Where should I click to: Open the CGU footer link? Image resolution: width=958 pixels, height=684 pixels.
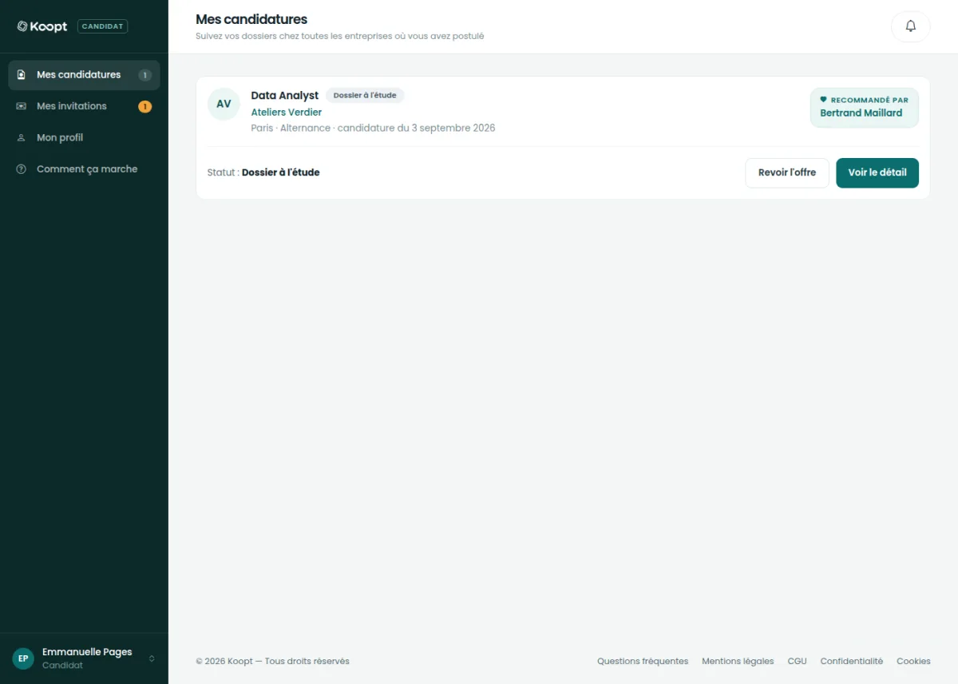[798, 661]
